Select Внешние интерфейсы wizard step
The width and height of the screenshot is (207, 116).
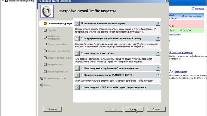(x=59, y=51)
